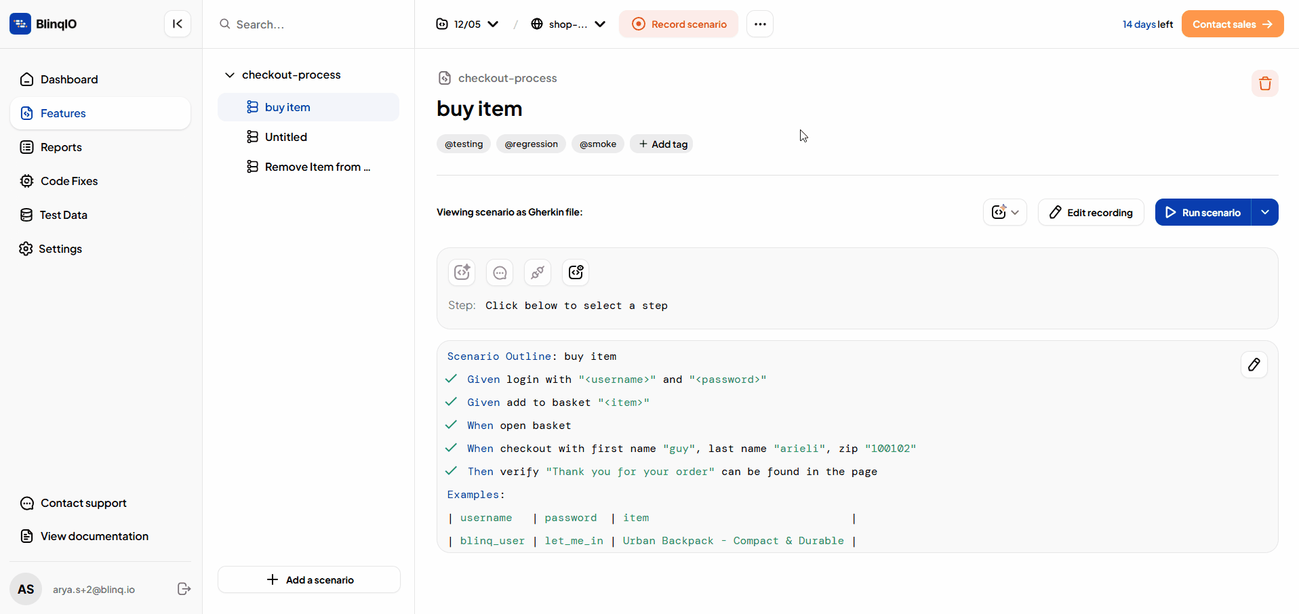Click Add a scenario button

(309, 579)
